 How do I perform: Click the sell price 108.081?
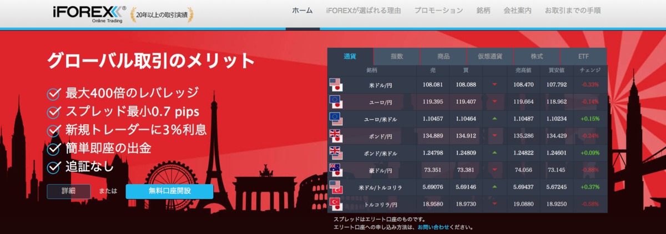[x=433, y=85]
